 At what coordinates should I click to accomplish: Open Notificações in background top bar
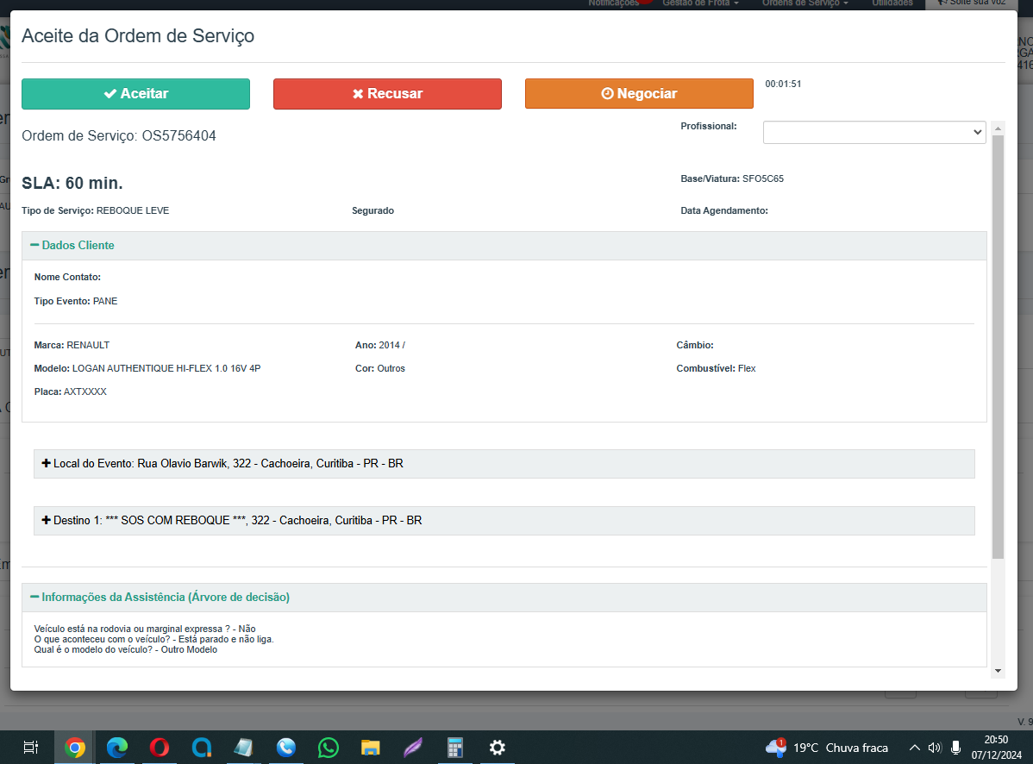(613, 3)
